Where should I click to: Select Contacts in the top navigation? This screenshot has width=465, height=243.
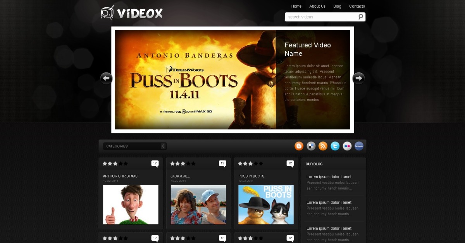pyautogui.click(x=356, y=6)
